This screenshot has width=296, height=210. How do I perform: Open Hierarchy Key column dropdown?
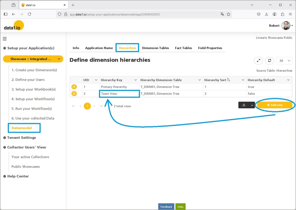[x=136, y=80]
